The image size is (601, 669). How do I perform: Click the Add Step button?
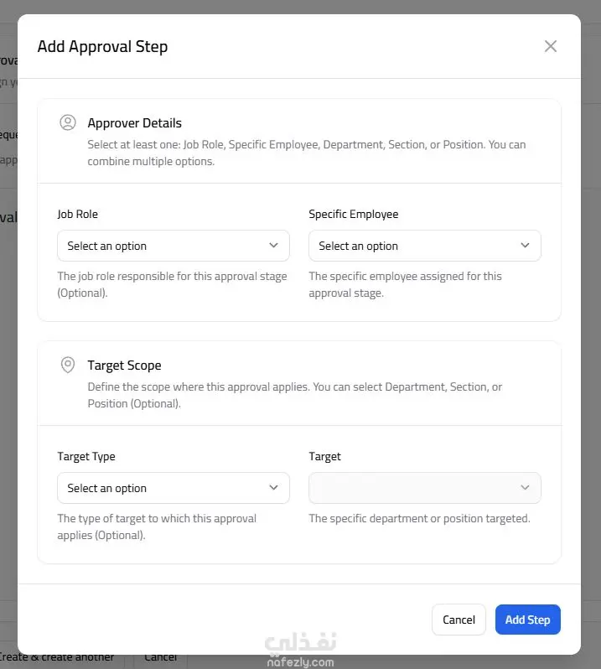click(x=527, y=620)
